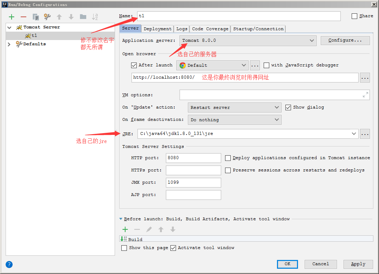
Task: Sort configurations alphabetically icon
Action: click(95, 17)
